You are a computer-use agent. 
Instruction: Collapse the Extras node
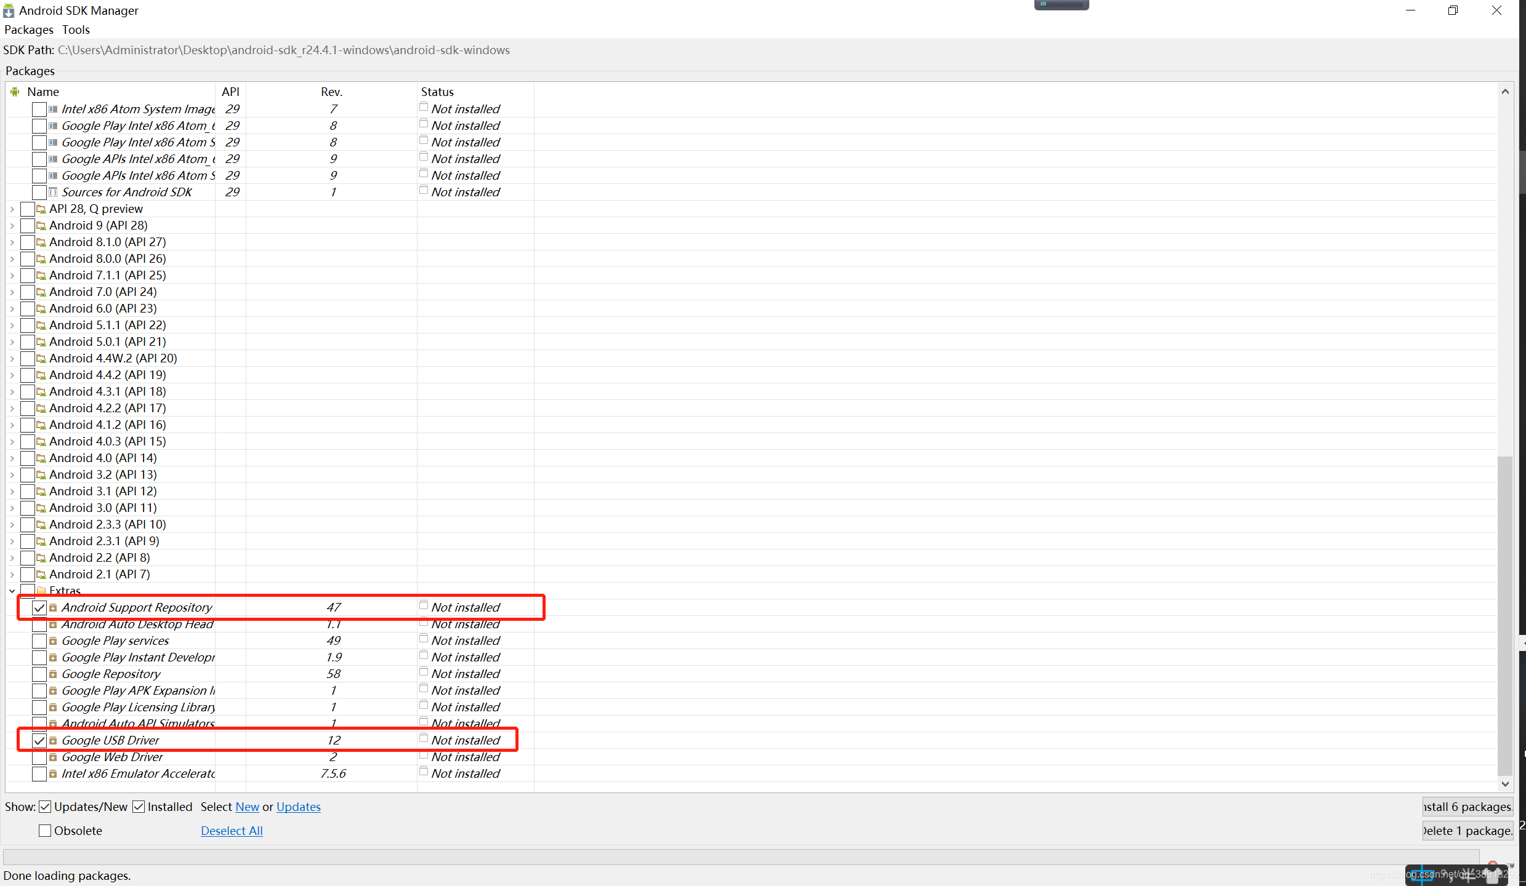pyautogui.click(x=12, y=591)
